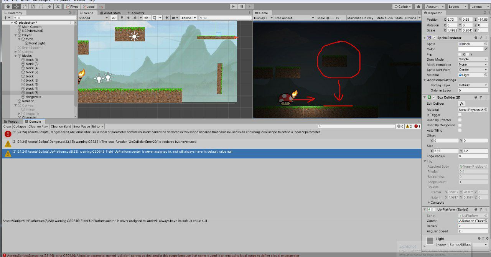
Task: Toggle Clear on Play button
Action: click(x=38, y=126)
